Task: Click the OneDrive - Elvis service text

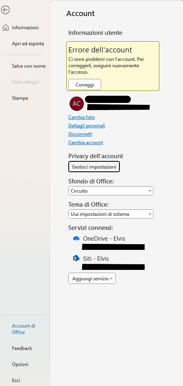Action: click(104, 239)
